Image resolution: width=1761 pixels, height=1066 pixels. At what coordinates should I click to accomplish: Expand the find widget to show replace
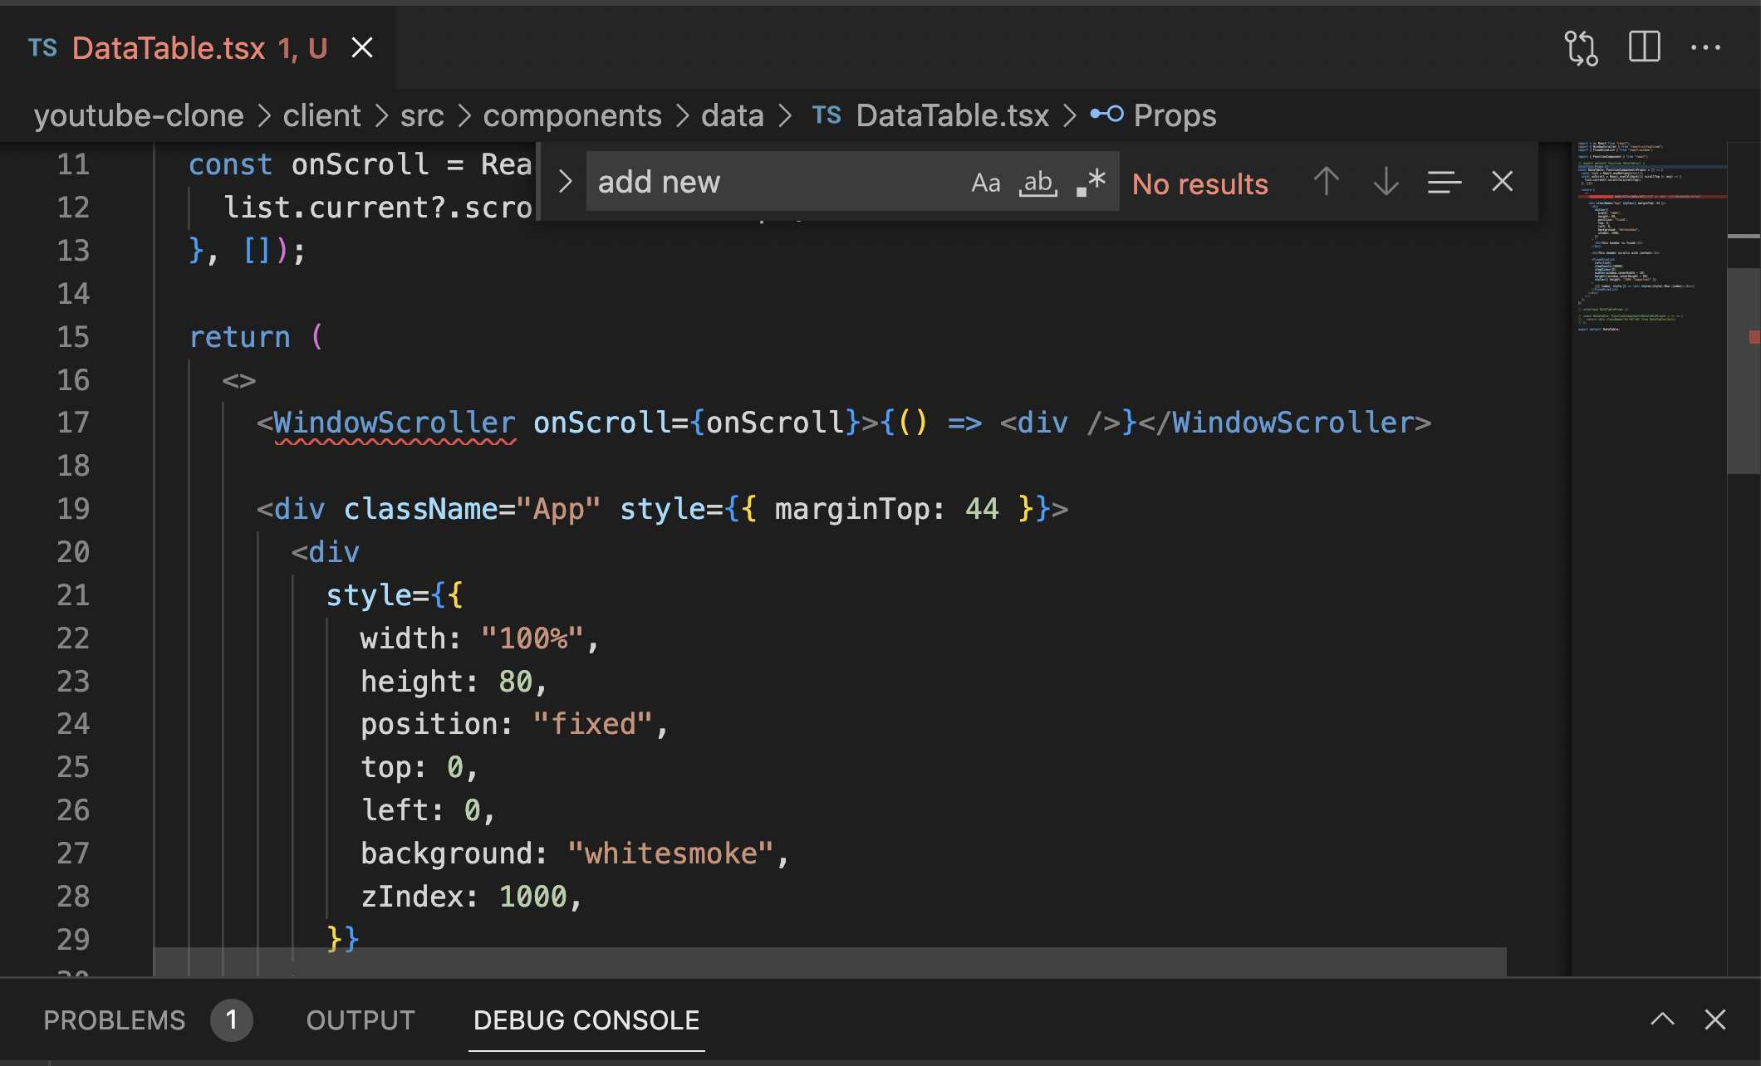click(566, 181)
